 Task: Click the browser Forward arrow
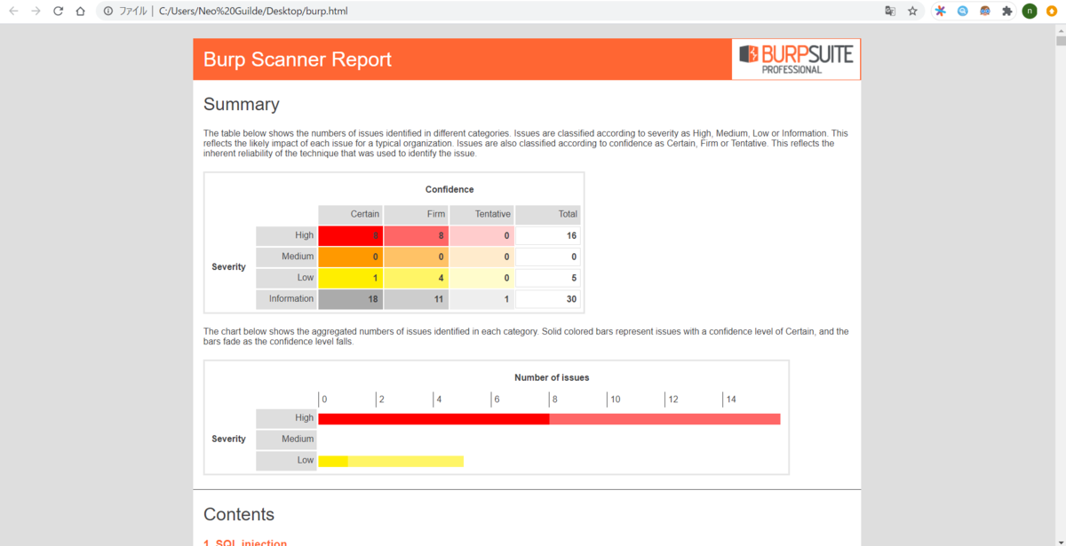coord(36,12)
